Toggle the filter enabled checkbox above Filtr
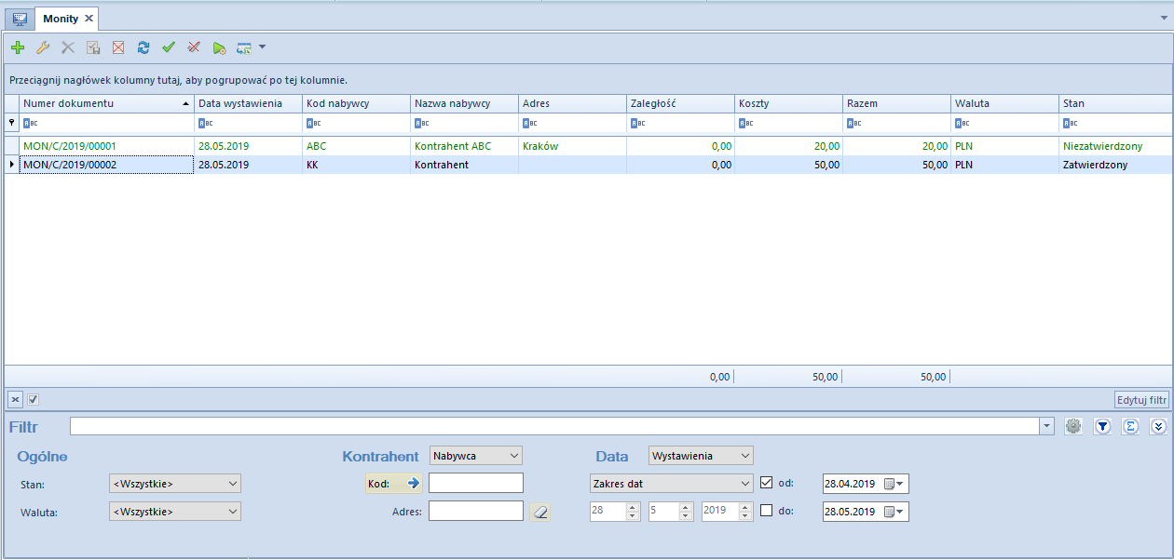Image resolution: width=1174 pixels, height=560 pixels. coord(34,399)
